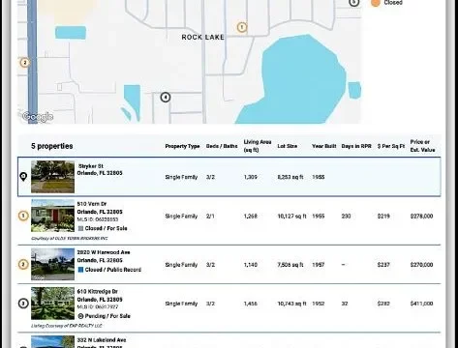The width and height of the screenshot is (458, 348).
Task: Open the 510 Vern Dr property photo
Action: 52,216
